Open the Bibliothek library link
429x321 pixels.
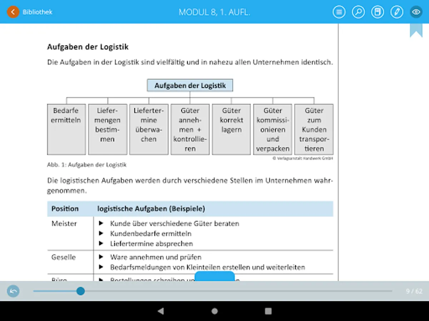38,12
